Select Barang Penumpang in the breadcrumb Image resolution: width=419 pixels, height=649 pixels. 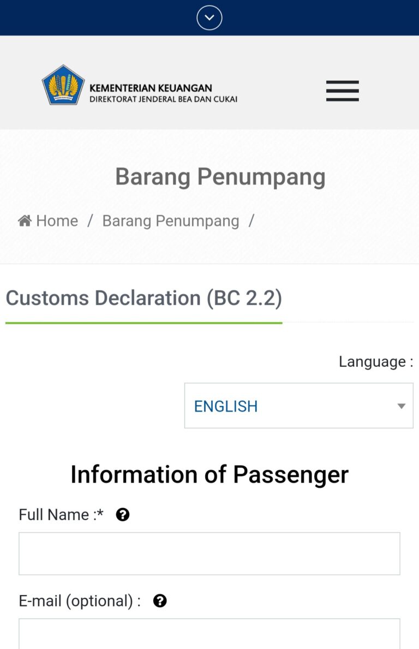click(170, 221)
